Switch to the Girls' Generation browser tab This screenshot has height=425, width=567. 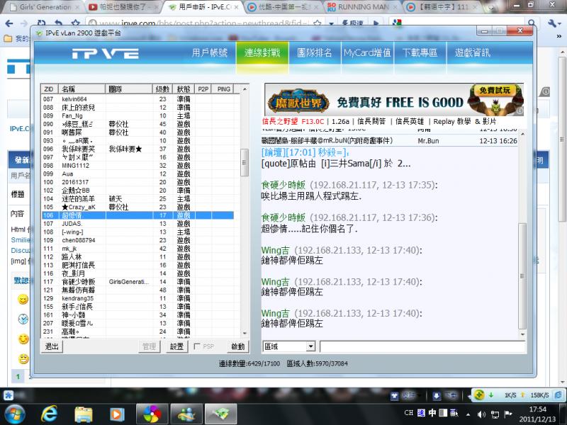coord(45,7)
